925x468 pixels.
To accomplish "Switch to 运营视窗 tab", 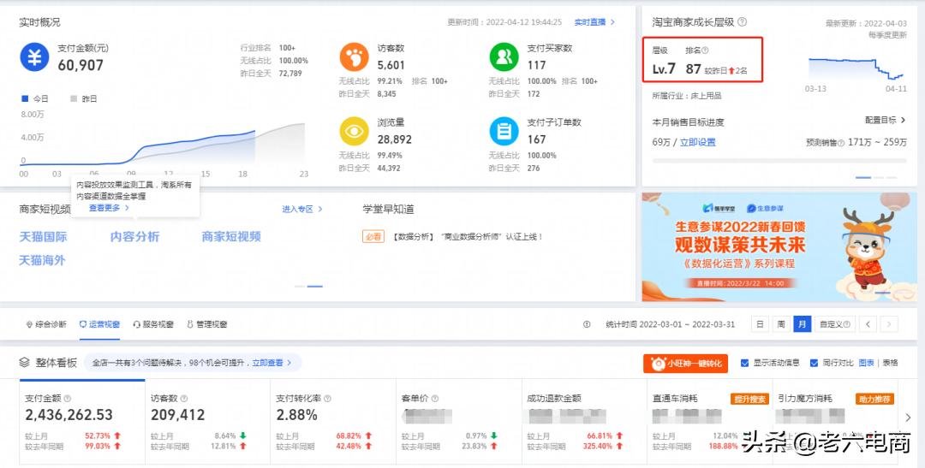I will point(99,324).
